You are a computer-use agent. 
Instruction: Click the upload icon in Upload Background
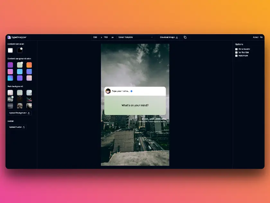(x=29, y=113)
